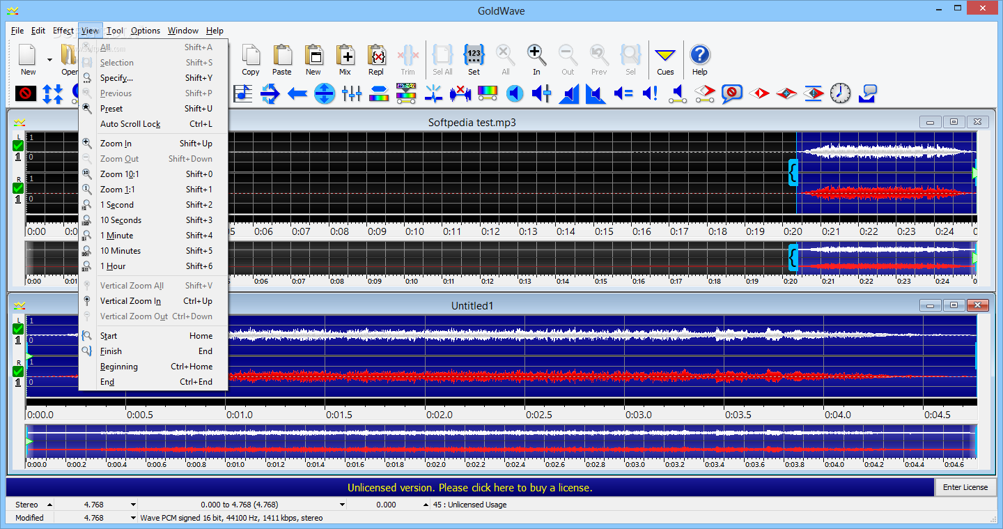Choose Finish from the View menu

tap(153, 351)
